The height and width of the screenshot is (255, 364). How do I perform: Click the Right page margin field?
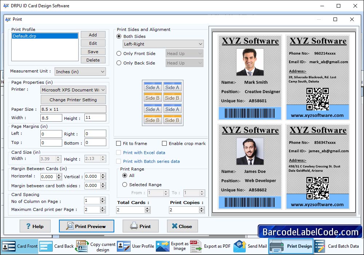tap(95, 134)
